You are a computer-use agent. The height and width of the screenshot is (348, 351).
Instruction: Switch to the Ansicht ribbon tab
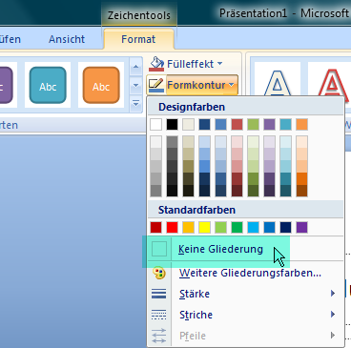tap(67, 39)
